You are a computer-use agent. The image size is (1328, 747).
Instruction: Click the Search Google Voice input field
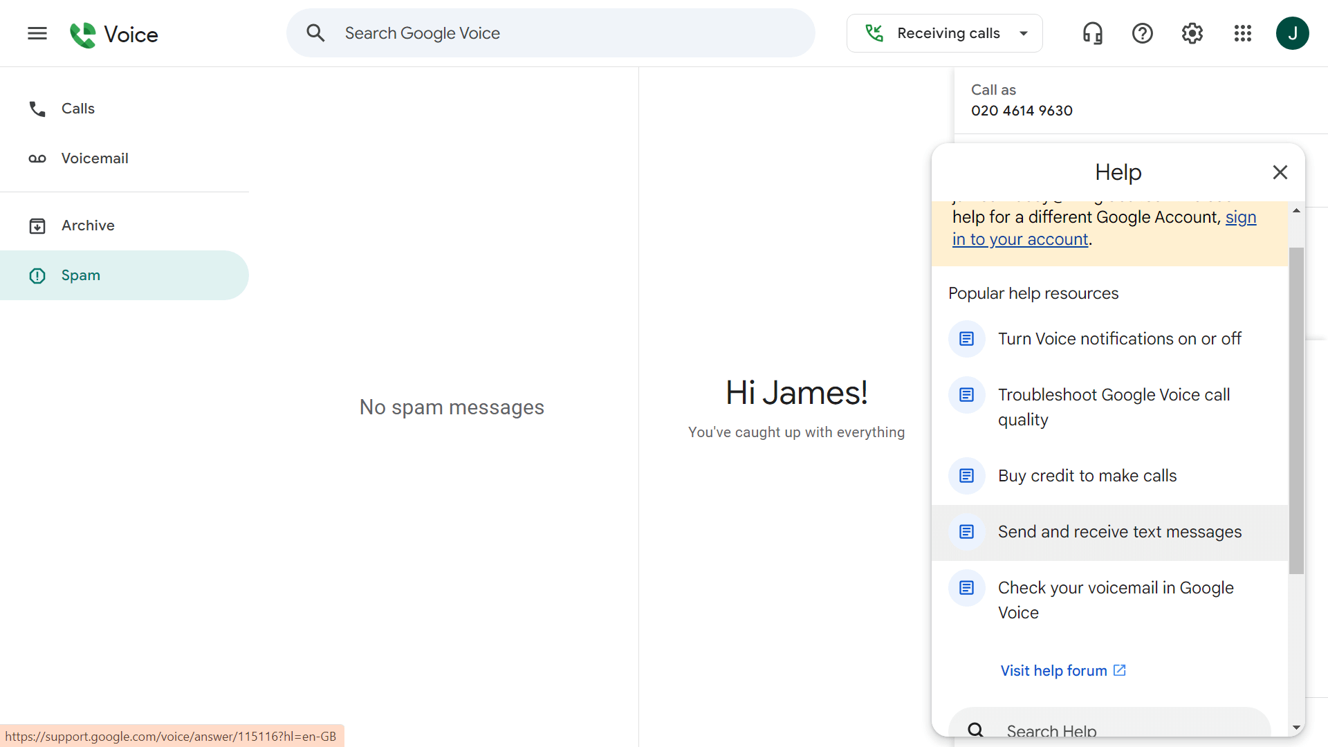551,33
